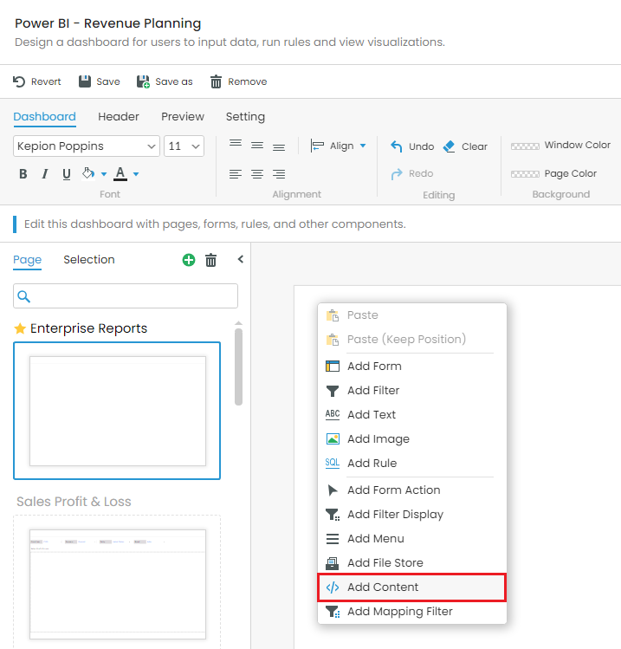Open the font size dropdown
Viewport: 621px width, 649px height.
click(184, 146)
